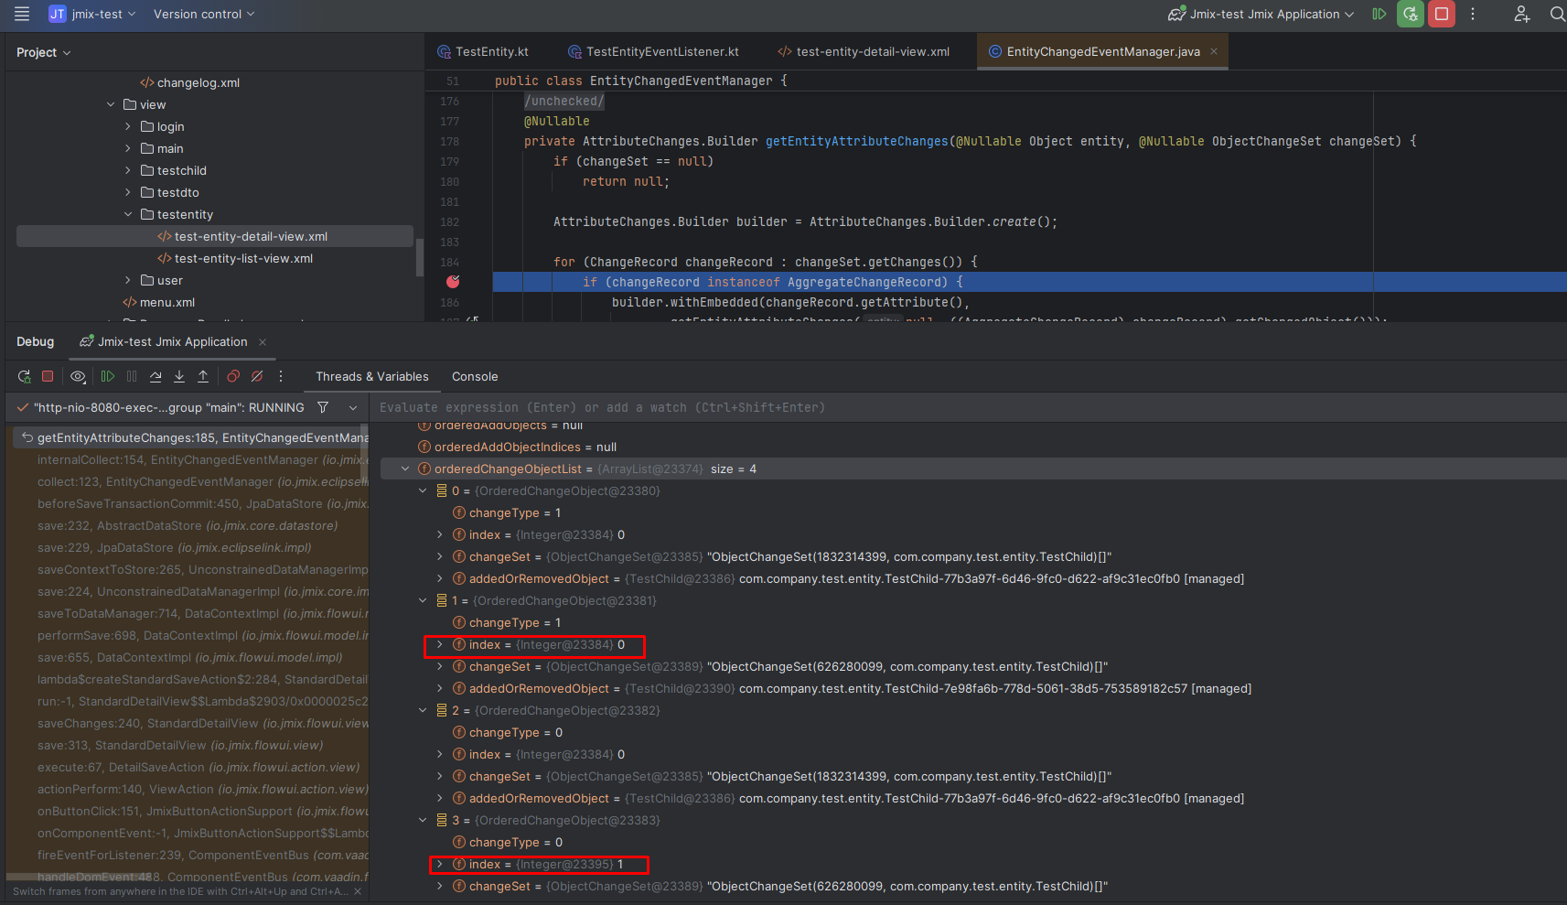Switch to test-entity-detail-view.xml editor tab
The width and height of the screenshot is (1567, 905).
click(864, 51)
